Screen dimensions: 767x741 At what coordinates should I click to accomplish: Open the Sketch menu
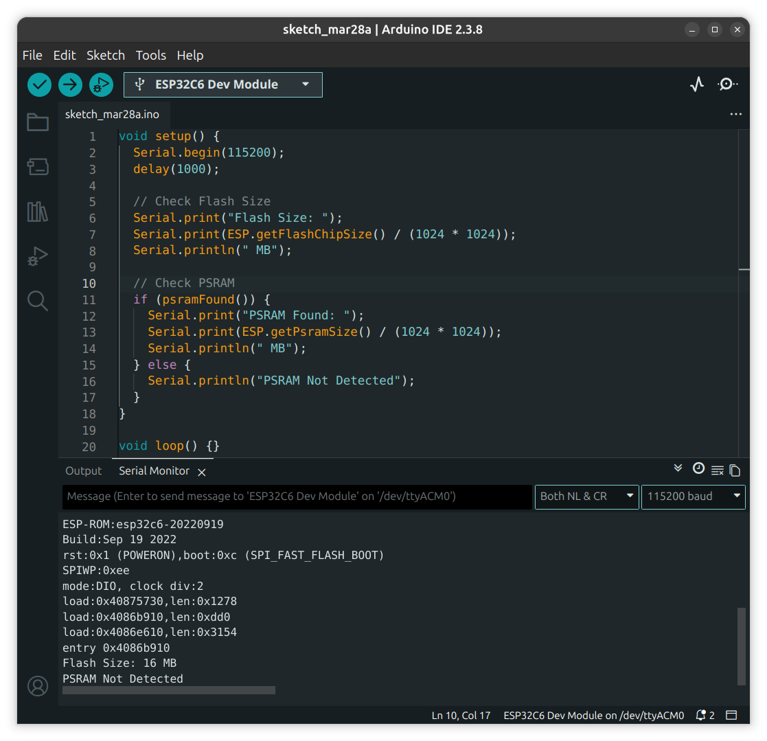tap(105, 56)
